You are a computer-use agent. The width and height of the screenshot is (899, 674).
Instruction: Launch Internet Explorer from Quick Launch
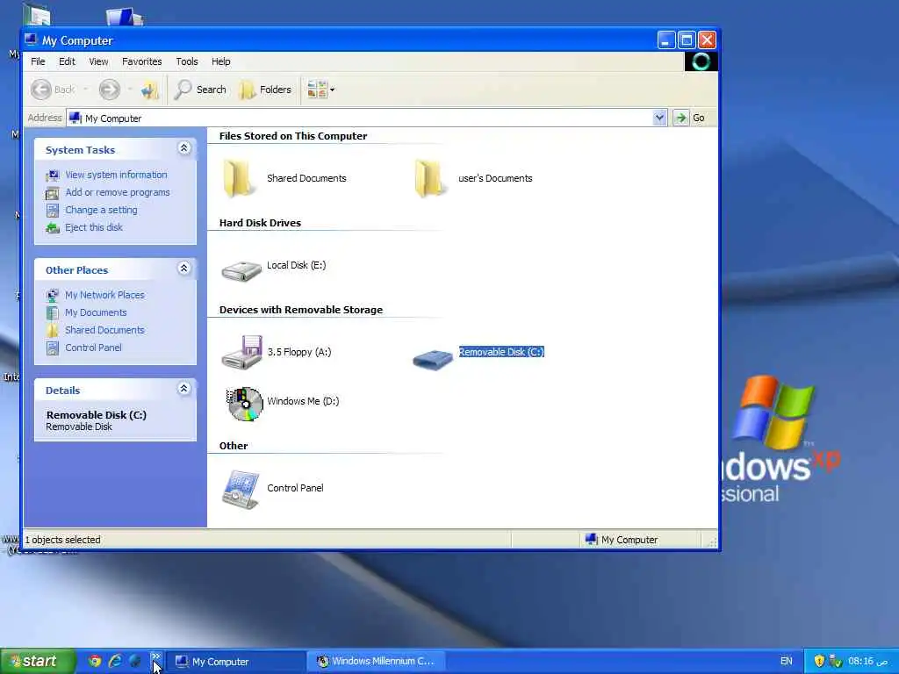coord(115,662)
